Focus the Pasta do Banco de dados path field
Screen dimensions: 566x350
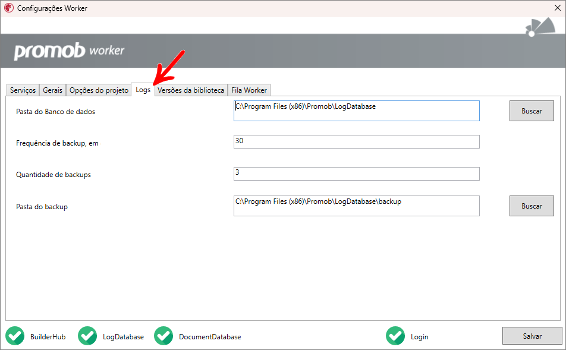pyautogui.click(x=357, y=111)
